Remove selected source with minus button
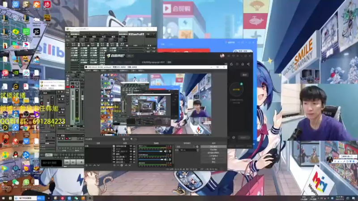This screenshot has width=358, height=201. click(x=118, y=165)
